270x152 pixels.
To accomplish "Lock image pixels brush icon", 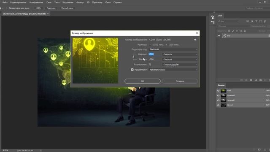I will (233, 31).
